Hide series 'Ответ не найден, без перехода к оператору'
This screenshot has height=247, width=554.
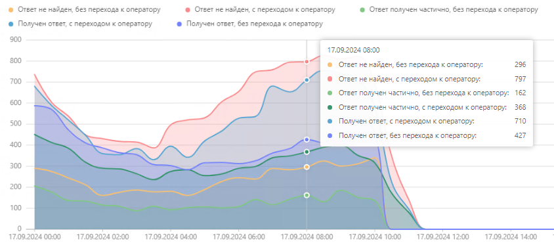89,10
